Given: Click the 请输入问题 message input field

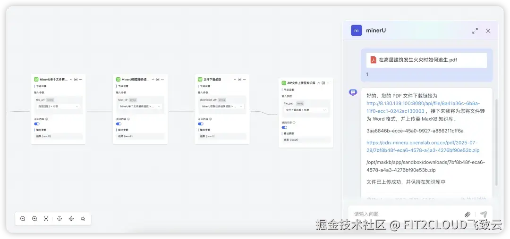Looking at the screenshot, I should 407,214.
